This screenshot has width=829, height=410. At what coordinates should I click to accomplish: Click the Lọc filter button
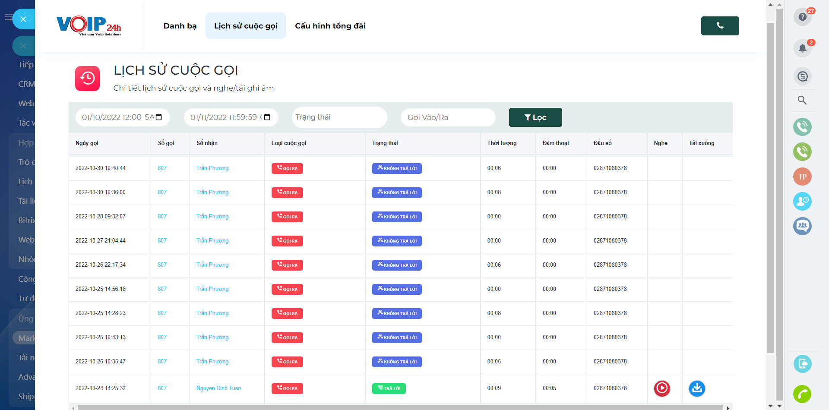[x=535, y=117]
